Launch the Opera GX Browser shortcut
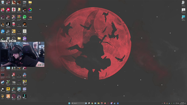 pos(14,97)
